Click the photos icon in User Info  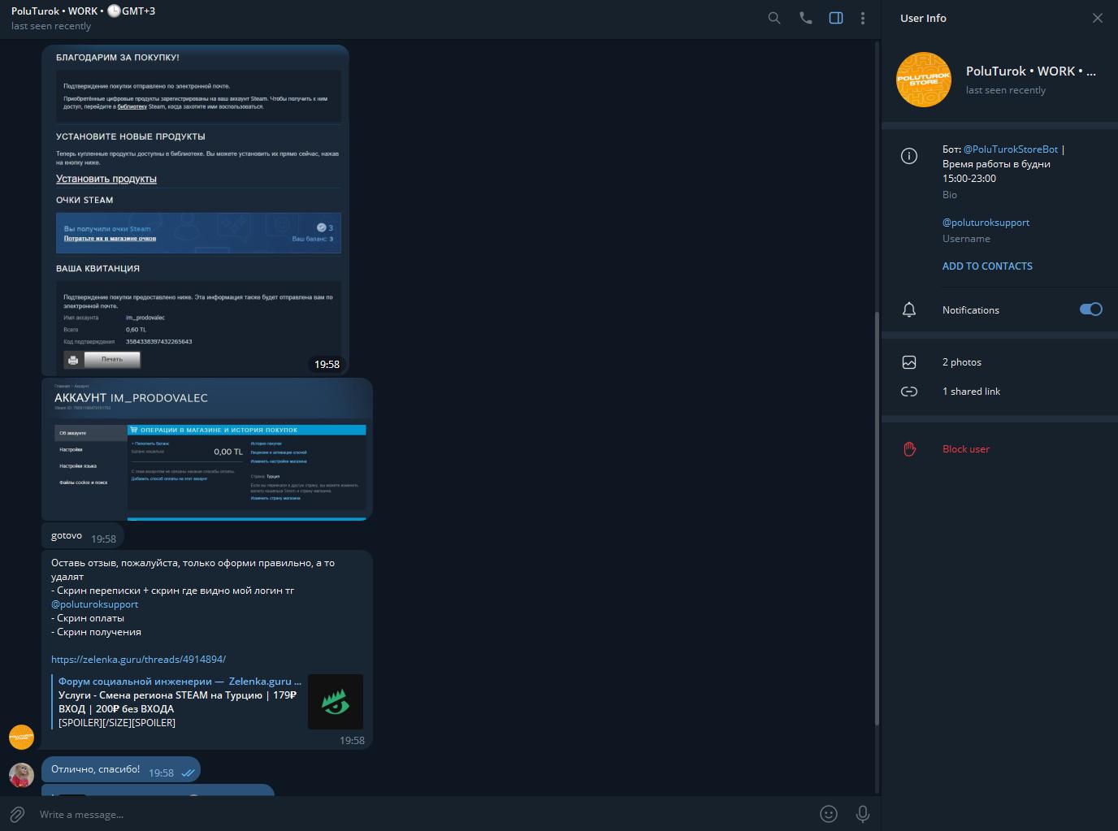909,362
